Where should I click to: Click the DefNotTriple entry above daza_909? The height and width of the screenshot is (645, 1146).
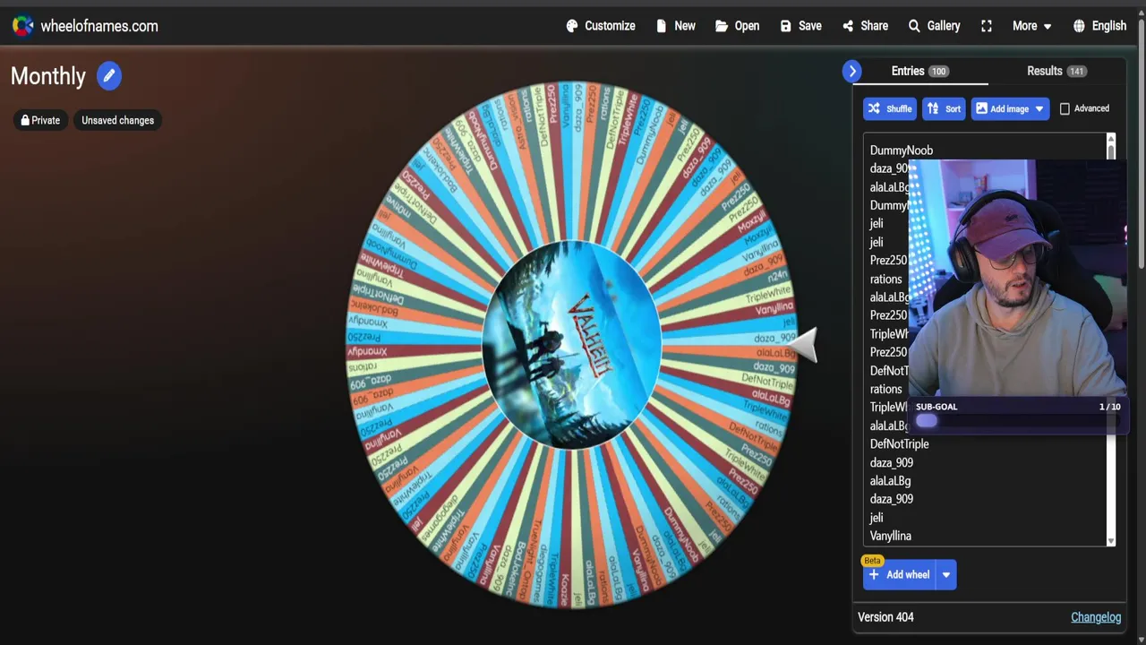899,444
